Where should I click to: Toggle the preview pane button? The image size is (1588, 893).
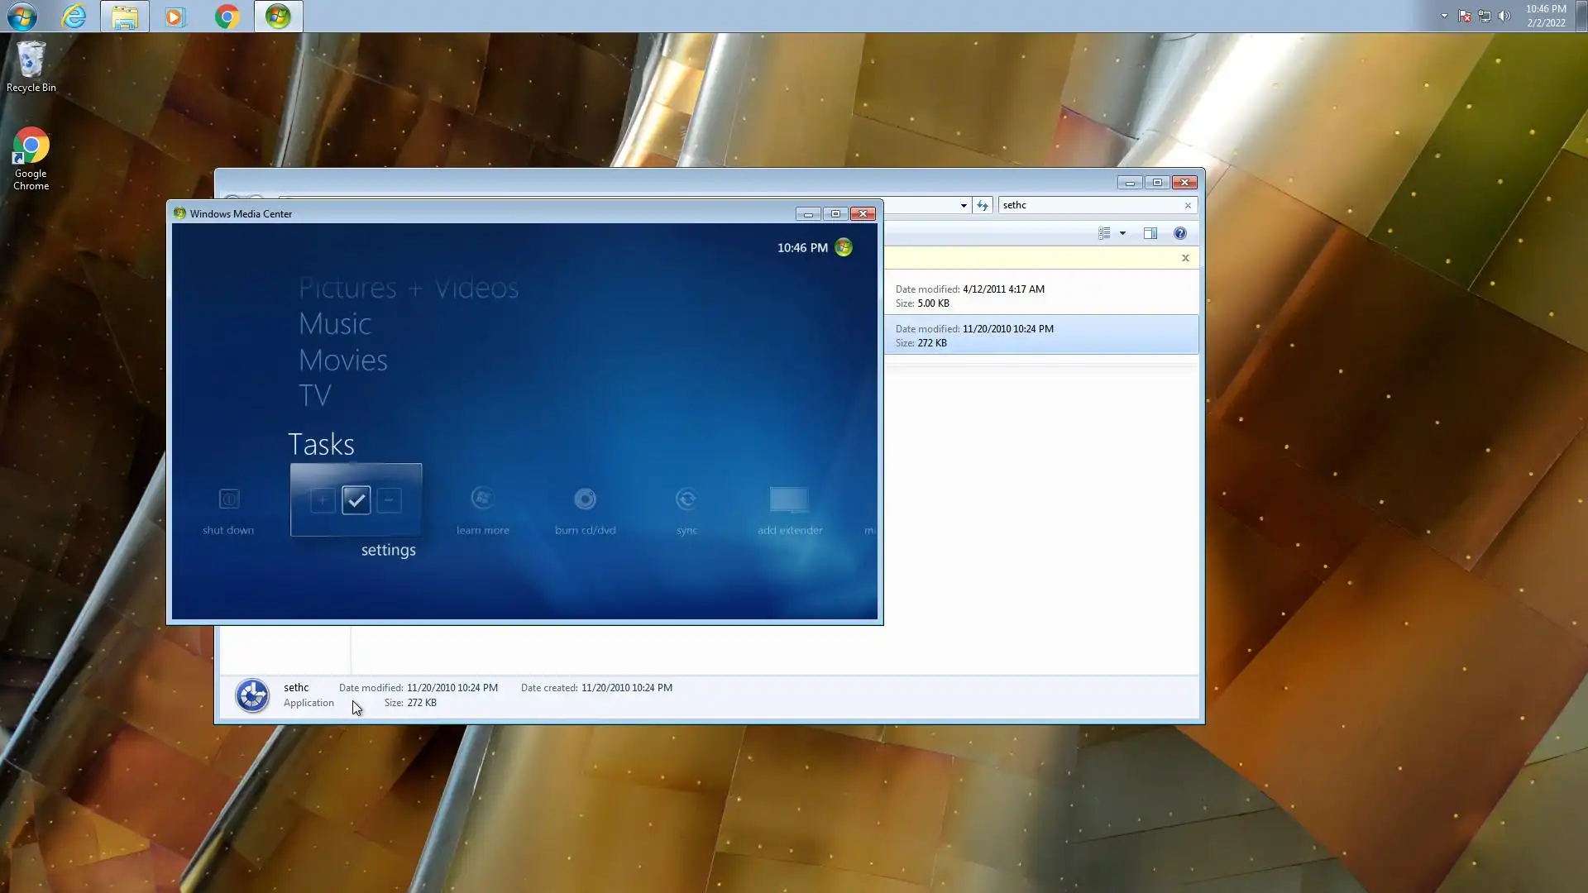(1150, 233)
